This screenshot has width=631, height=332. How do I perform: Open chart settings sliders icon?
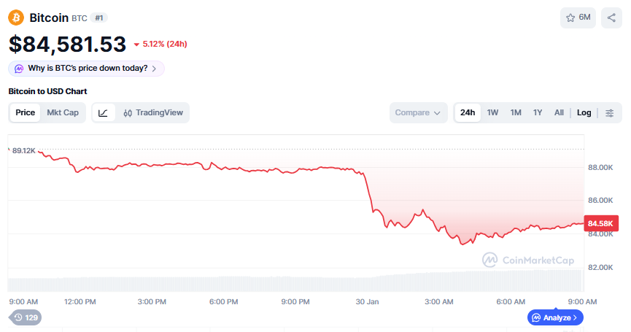click(x=610, y=112)
